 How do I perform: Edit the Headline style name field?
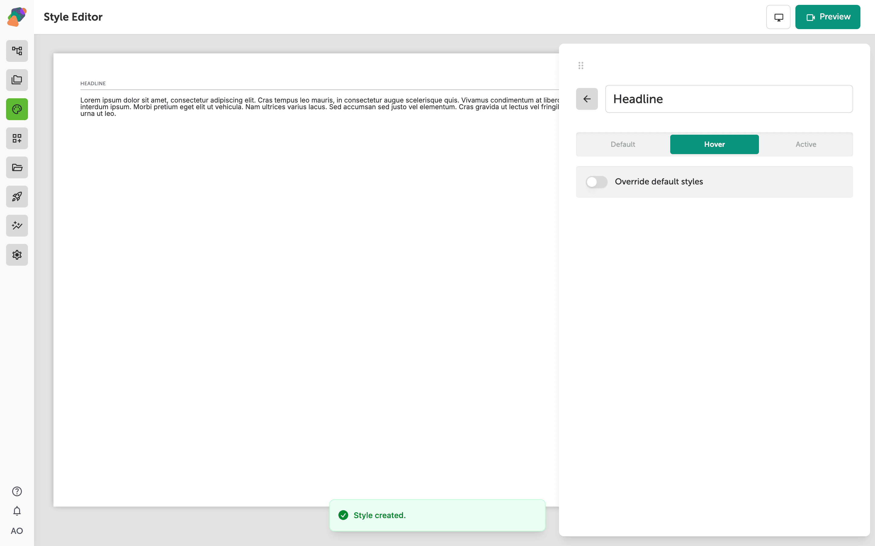coord(729,99)
